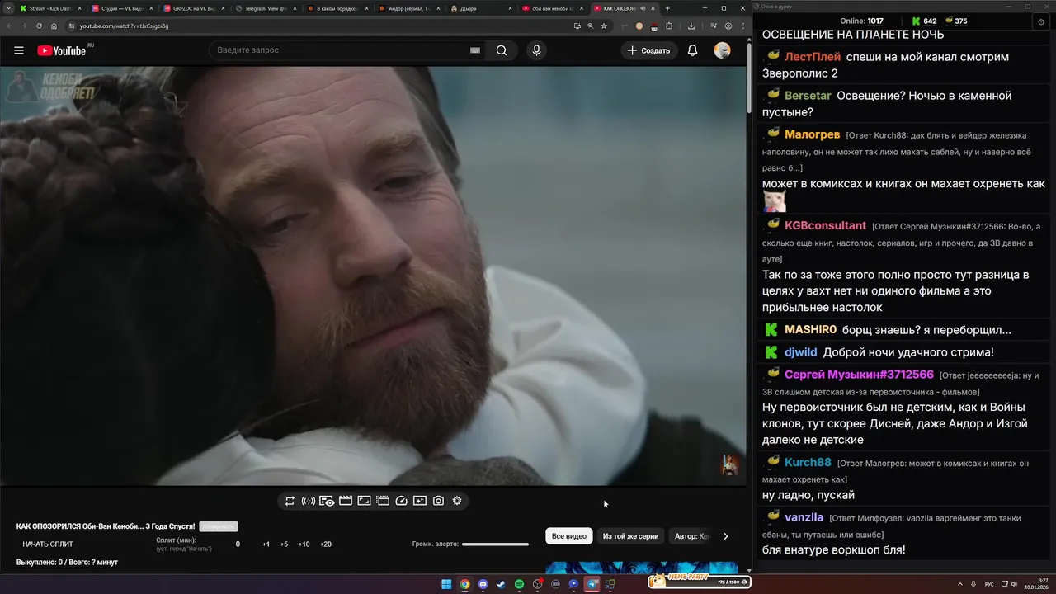Open Spotify from the taskbar
Viewport: 1056px width, 594px height.
tap(519, 584)
